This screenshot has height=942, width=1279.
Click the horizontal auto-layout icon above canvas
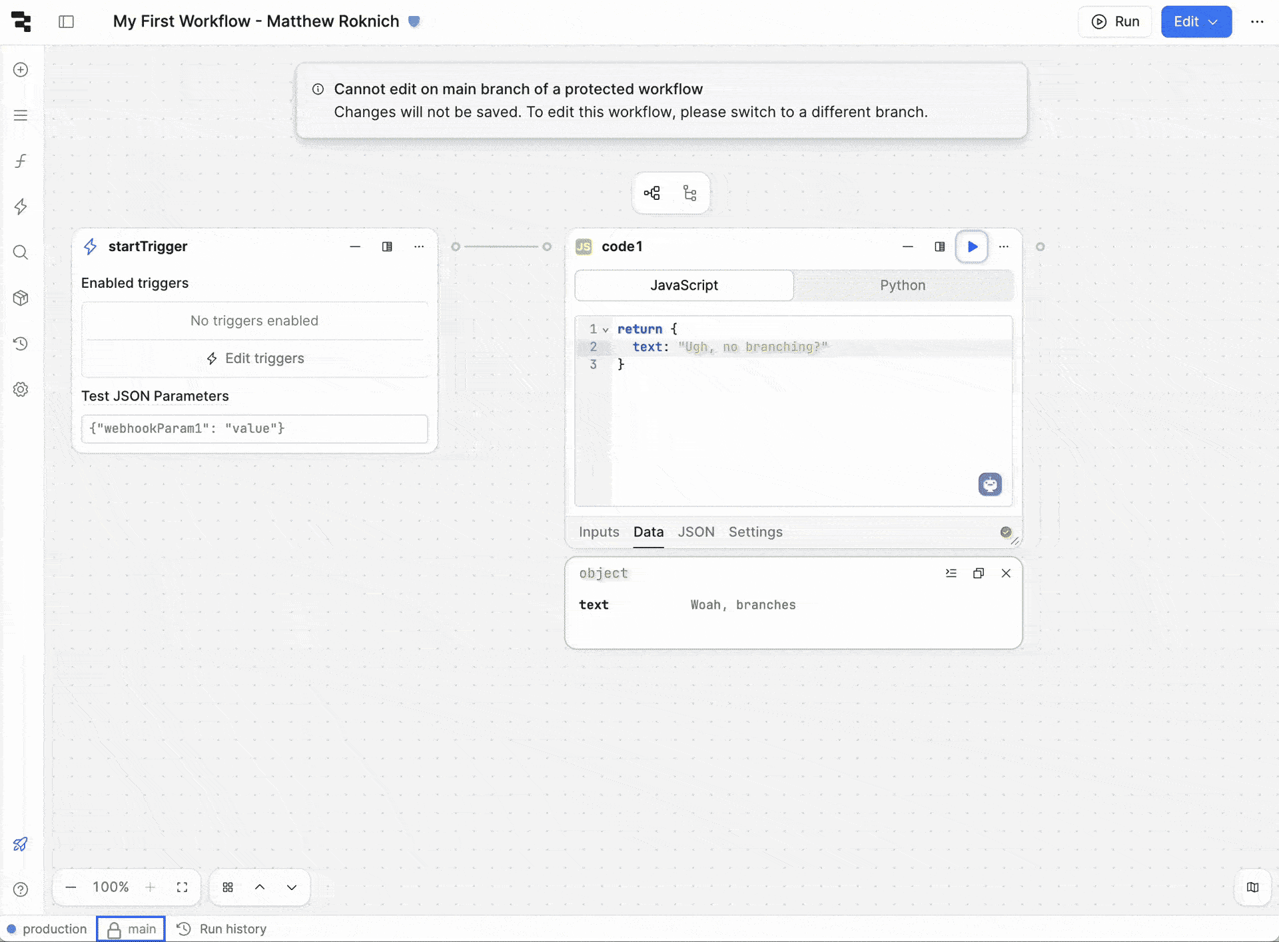(652, 193)
